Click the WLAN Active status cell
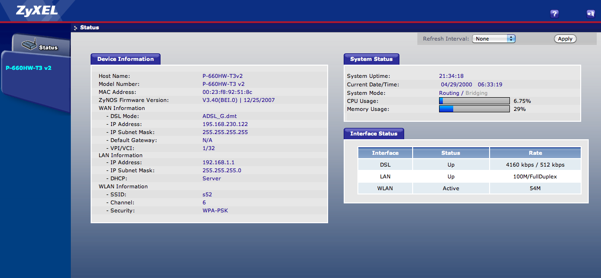This screenshot has height=278, width=601. (451, 188)
